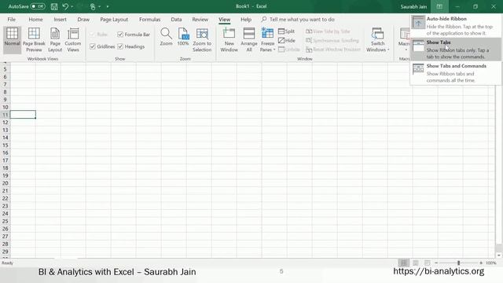Switch to the Draw tab
This screenshot has height=283, width=503.
pos(83,19)
